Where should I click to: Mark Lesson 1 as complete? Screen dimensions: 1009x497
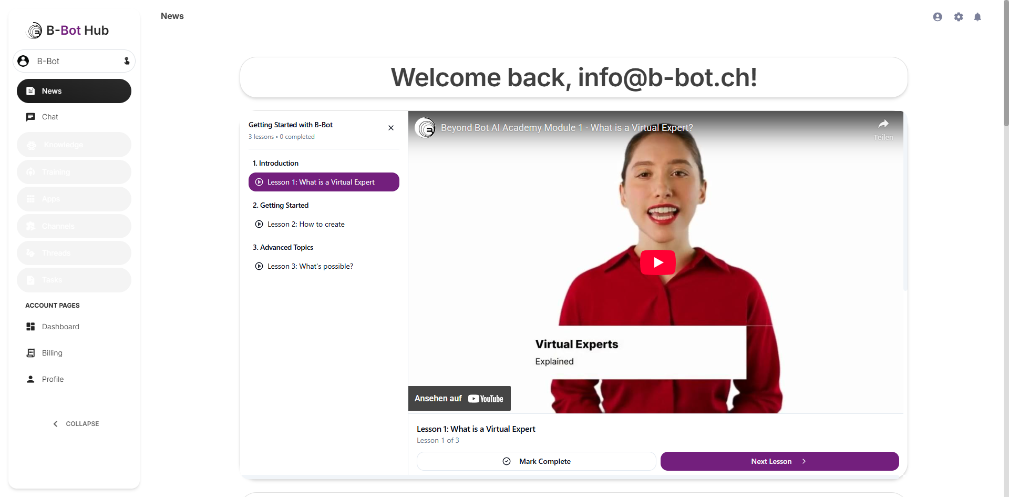(536, 461)
